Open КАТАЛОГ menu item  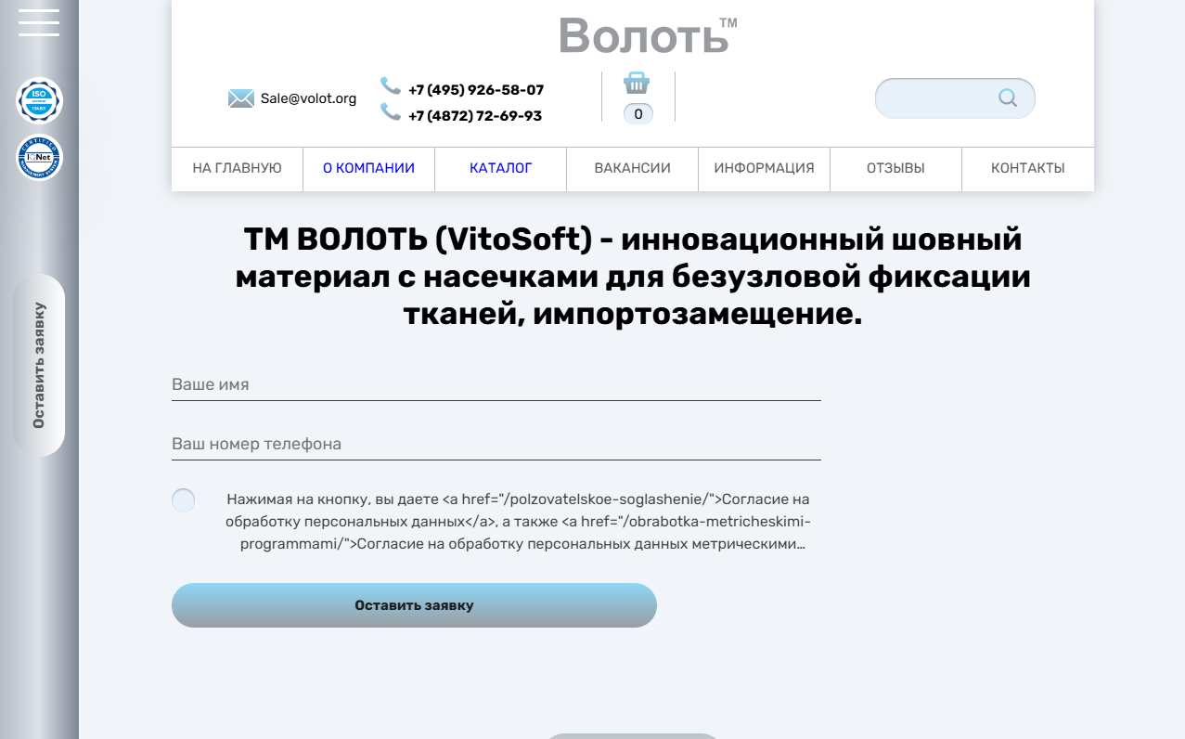point(501,168)
